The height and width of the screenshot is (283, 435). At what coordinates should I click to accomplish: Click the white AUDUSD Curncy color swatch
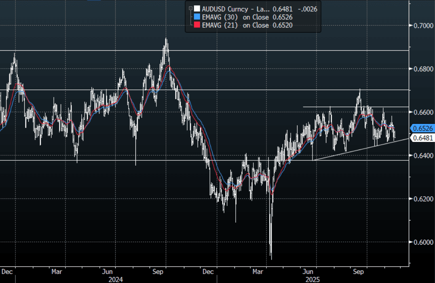click(x=196, y=8)
